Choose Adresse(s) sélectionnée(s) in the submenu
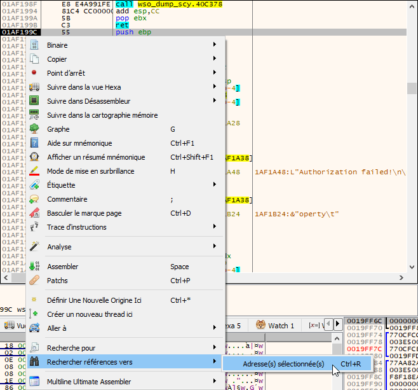The image size is (418, 390). (283, 365)
